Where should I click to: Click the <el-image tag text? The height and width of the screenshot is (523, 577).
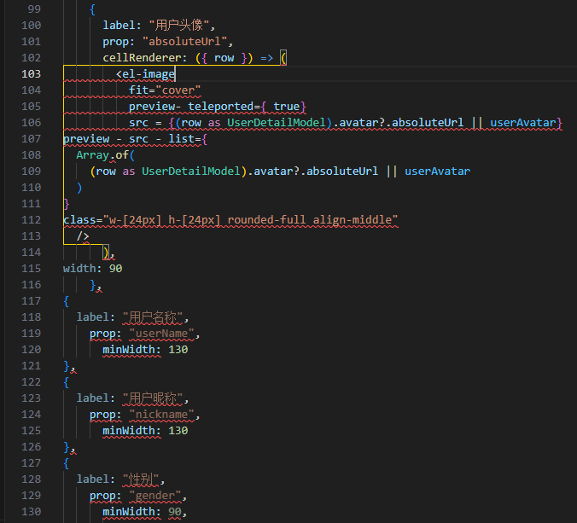145,74
